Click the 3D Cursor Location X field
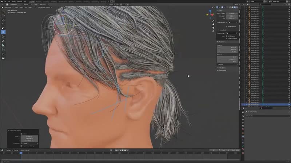291x163 pixels. coord(227,47)
